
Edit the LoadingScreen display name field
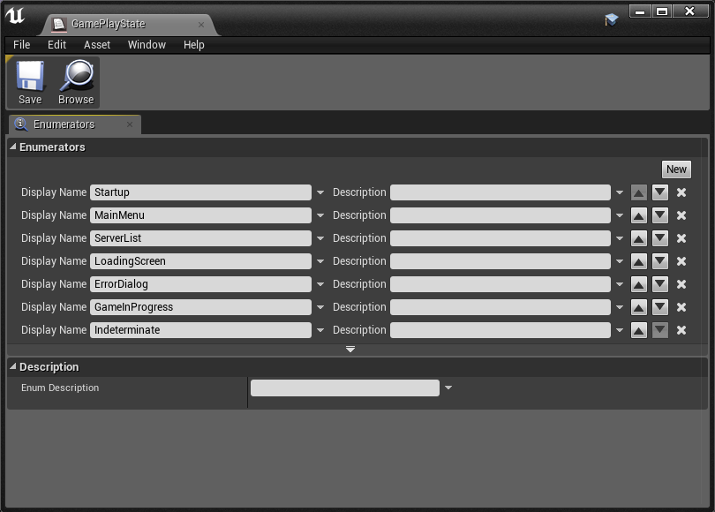click(x=200, y=261)
